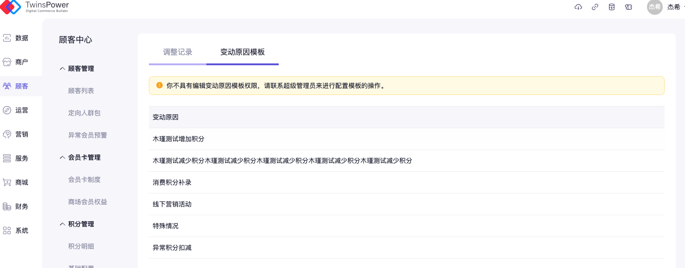Click the cloud download icon in header
This screenshot has width=685, height=268.
578,7
